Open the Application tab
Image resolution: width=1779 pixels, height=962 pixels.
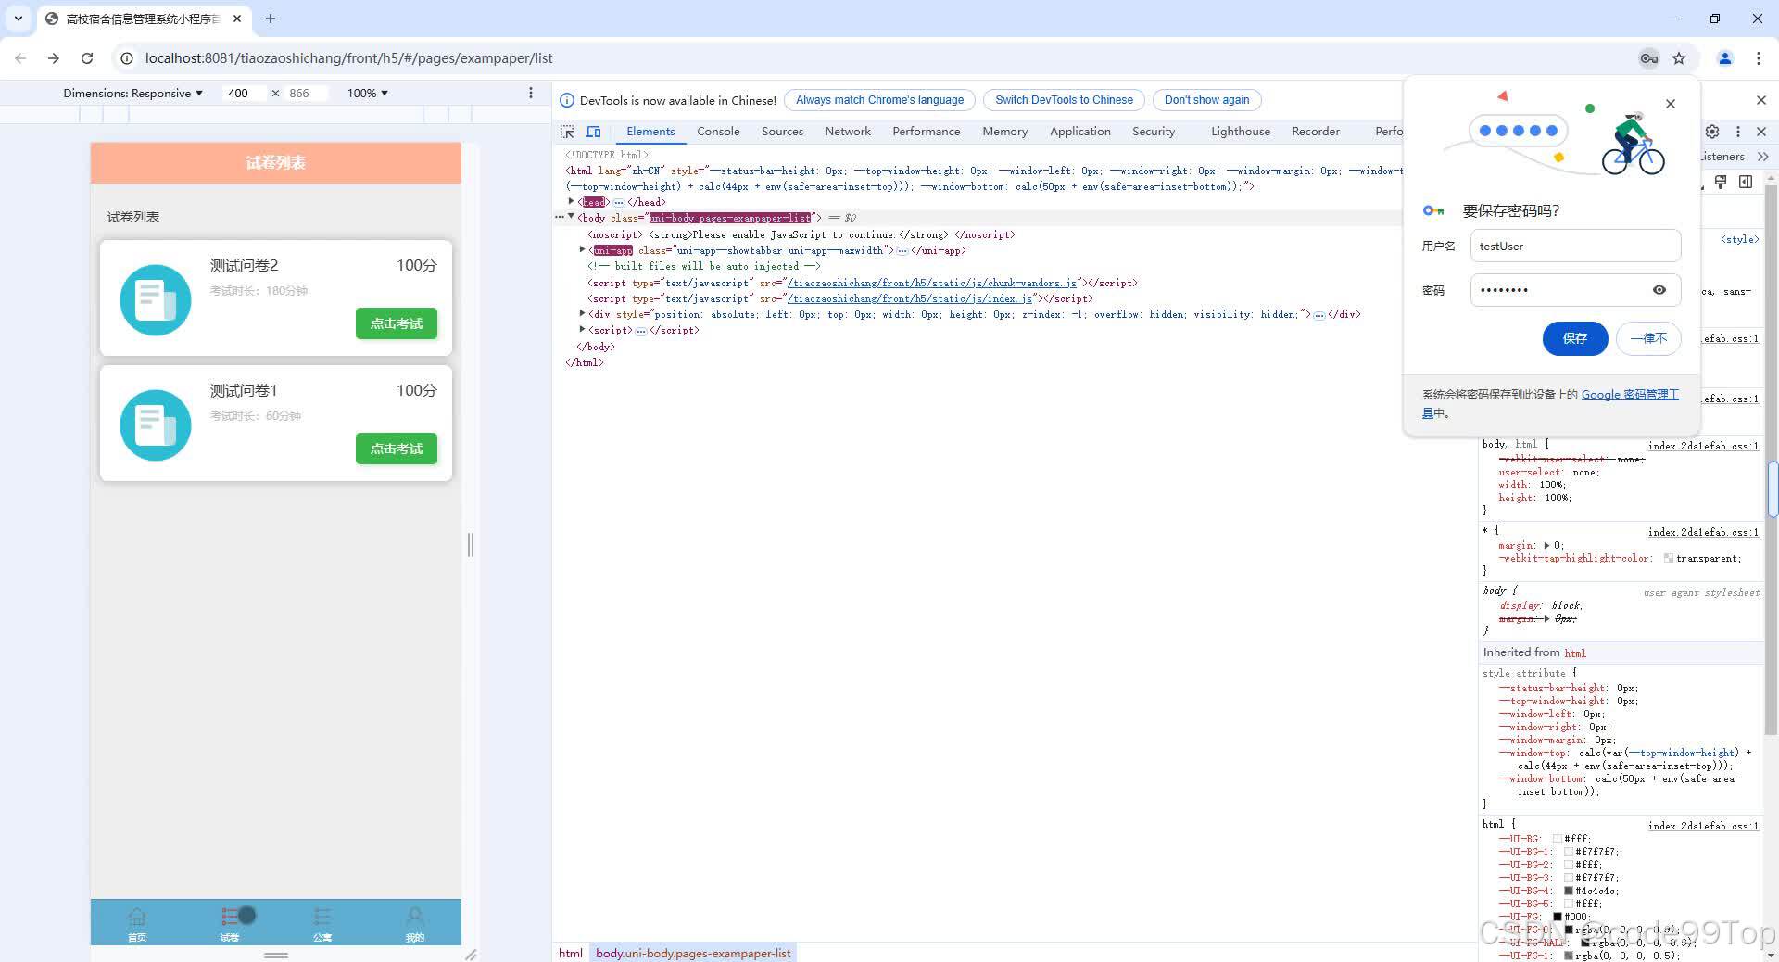pos(1079,132)
